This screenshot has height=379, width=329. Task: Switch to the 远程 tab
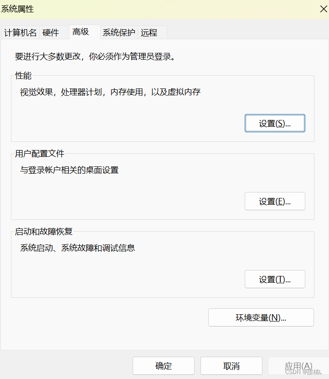152,32
